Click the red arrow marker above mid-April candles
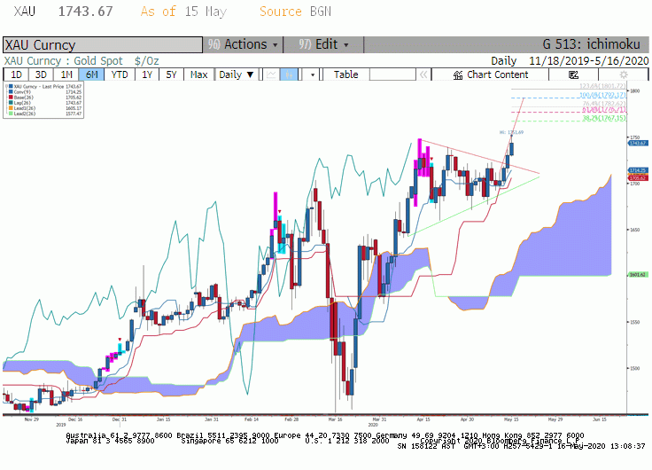The image size is (652, 470). [431, 159]
